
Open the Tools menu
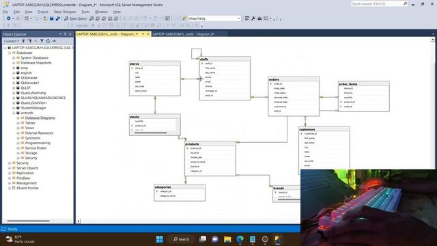tap(85, 12)
